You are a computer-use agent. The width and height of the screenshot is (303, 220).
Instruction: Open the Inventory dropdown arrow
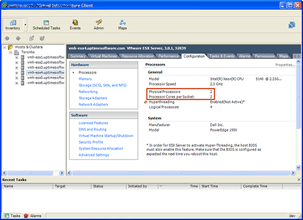point(25,25)
